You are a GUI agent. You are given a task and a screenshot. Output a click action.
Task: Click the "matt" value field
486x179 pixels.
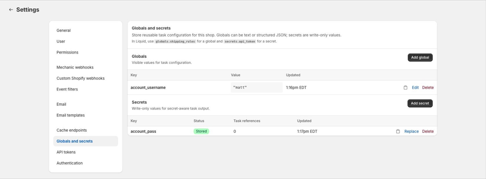pyautogui.click(x=257, y=88)
